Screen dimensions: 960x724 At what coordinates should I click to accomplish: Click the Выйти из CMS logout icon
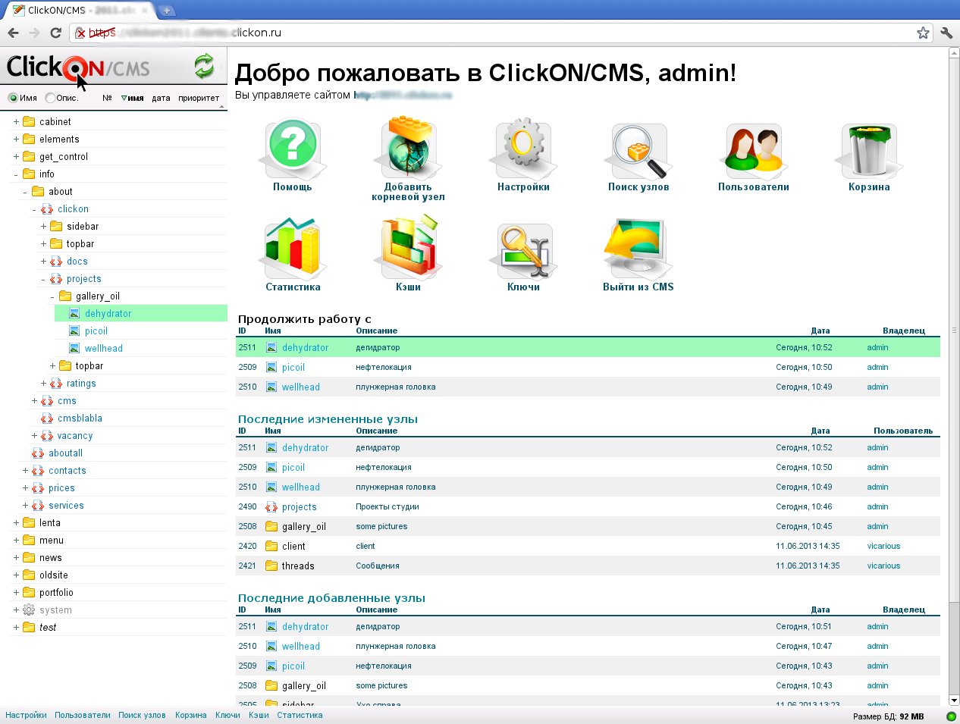(x=638, y=248)
